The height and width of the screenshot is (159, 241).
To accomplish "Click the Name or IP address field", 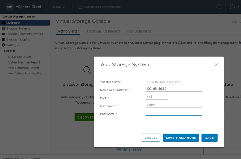I will pyautogui.click(x=174, y=89).
